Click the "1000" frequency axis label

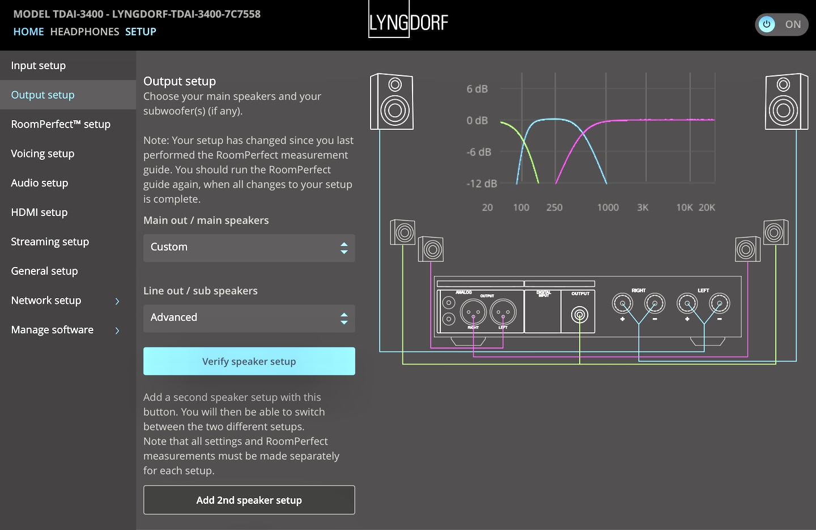(x=608, y=207)
